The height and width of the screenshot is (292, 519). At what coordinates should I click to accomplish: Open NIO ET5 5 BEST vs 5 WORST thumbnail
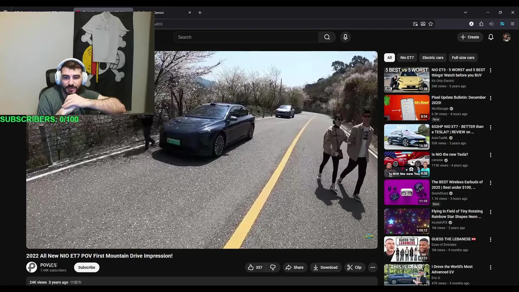coord(407,80)
